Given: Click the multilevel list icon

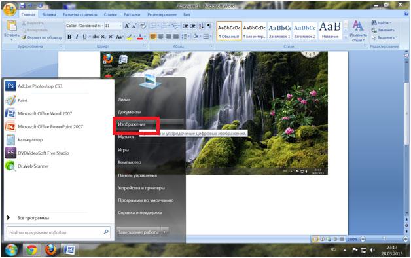Looking at the screenshot, I should pos(175,26).
